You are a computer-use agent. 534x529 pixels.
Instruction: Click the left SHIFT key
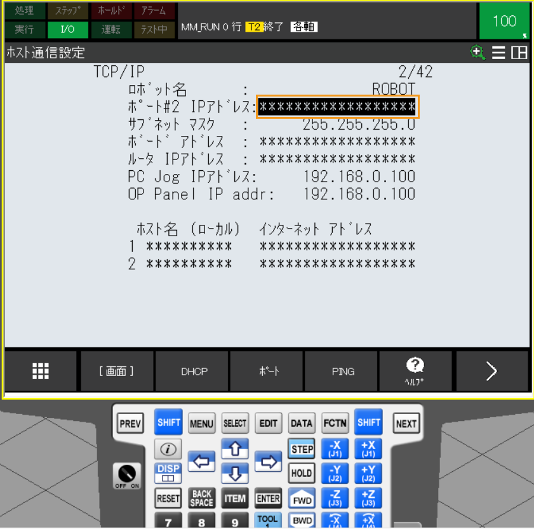point(168,422)
